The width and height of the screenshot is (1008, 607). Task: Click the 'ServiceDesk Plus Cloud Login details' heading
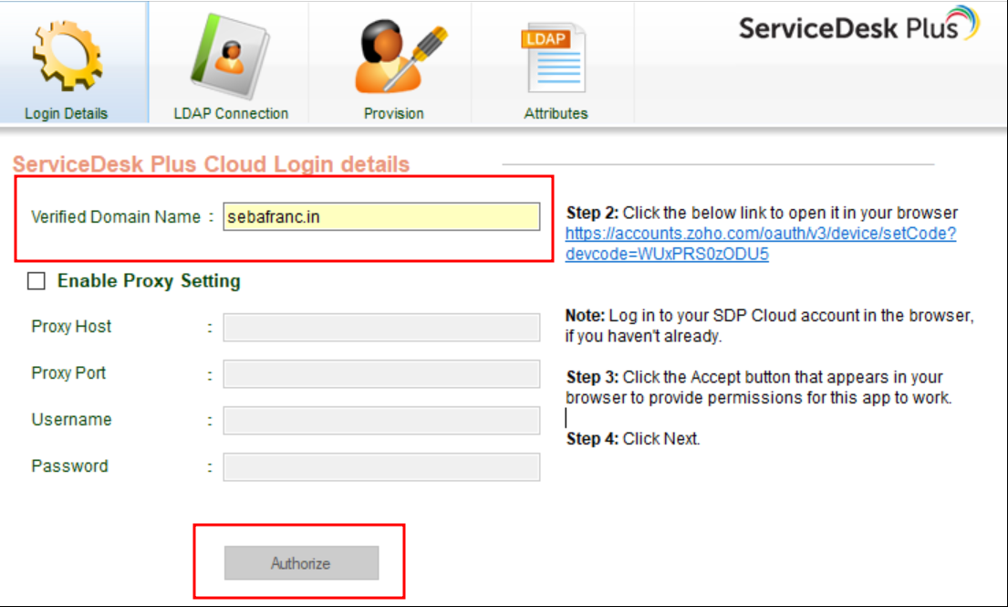click(211, 164)
